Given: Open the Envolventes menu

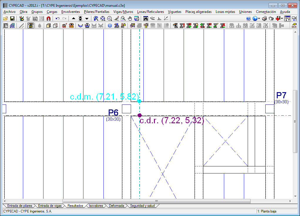Looking at the screenshot, I should click(x=71, y=12).
